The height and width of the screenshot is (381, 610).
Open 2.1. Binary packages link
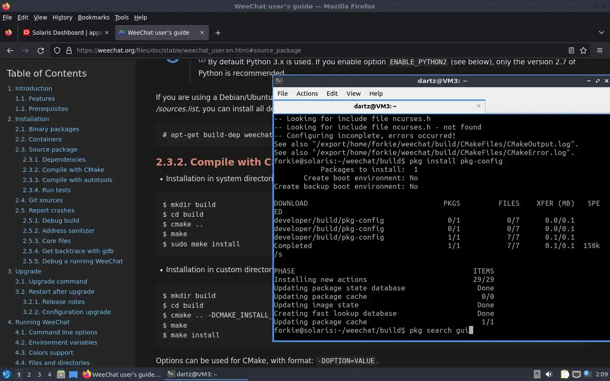[x=47, y=129]
